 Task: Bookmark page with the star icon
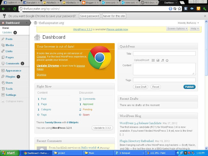point(179,9)
